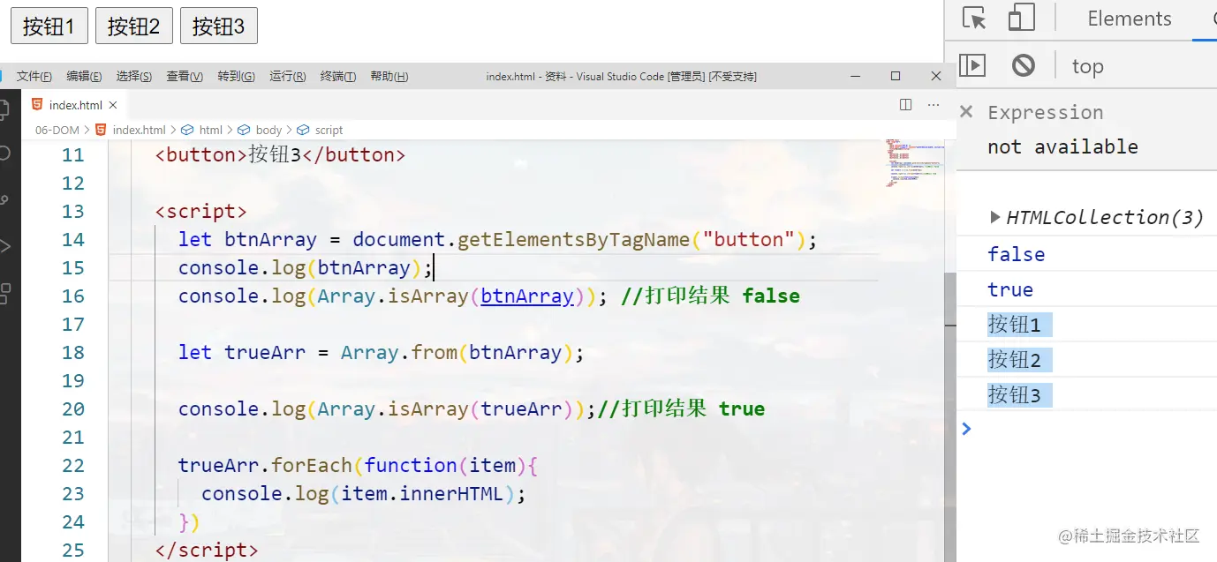
Task: Open Extensions in the activity bar
Action: coord(4,293)
